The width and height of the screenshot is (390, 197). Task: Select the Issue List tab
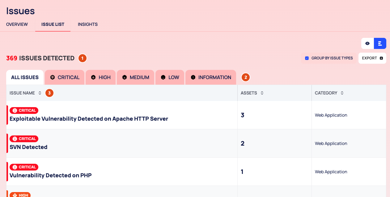pos(53,24)
